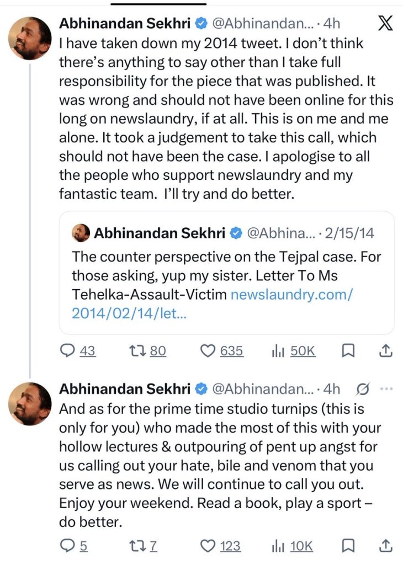The image size is (403, 565).
Task: View analytics showing 50K views
Action: pos(294,350)
